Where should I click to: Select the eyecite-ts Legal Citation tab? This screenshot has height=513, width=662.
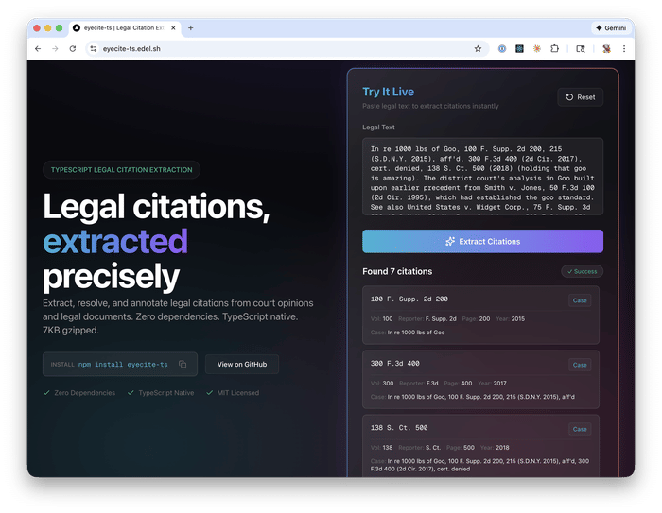[x=123, y=28]
